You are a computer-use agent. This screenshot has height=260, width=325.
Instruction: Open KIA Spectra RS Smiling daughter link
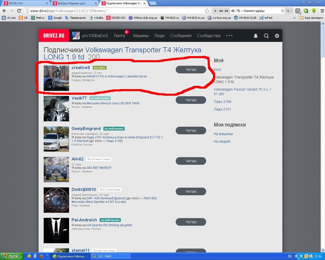(109, 225)
